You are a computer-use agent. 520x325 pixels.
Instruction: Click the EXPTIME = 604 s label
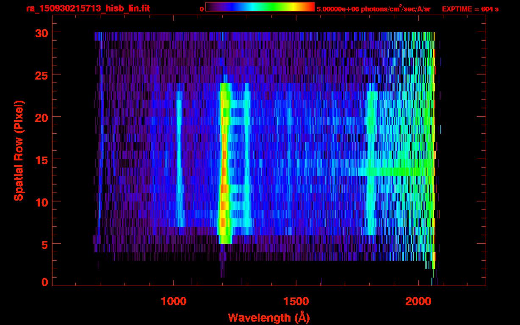pos(470,9)
